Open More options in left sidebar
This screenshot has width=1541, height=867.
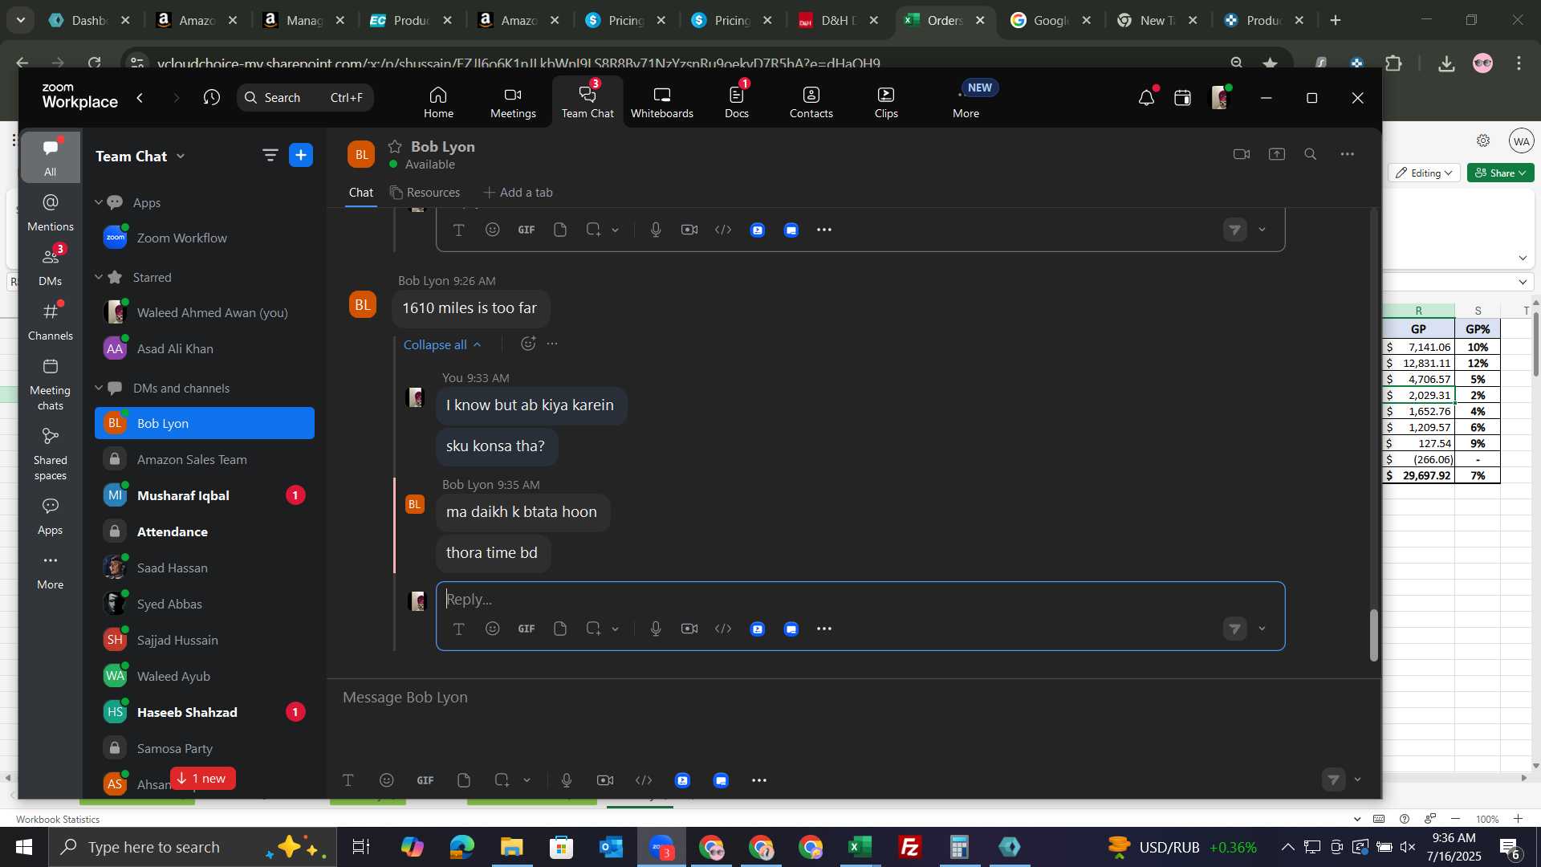(50, 571)
